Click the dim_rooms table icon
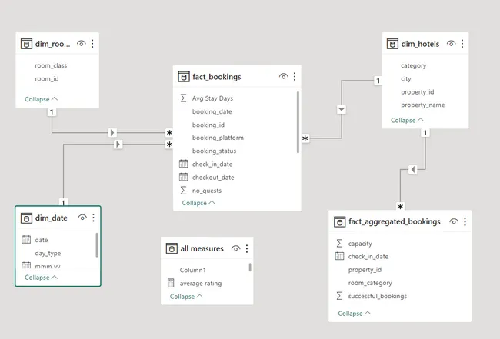The width and height of the screenshot is (500, 339). [26, 44]
